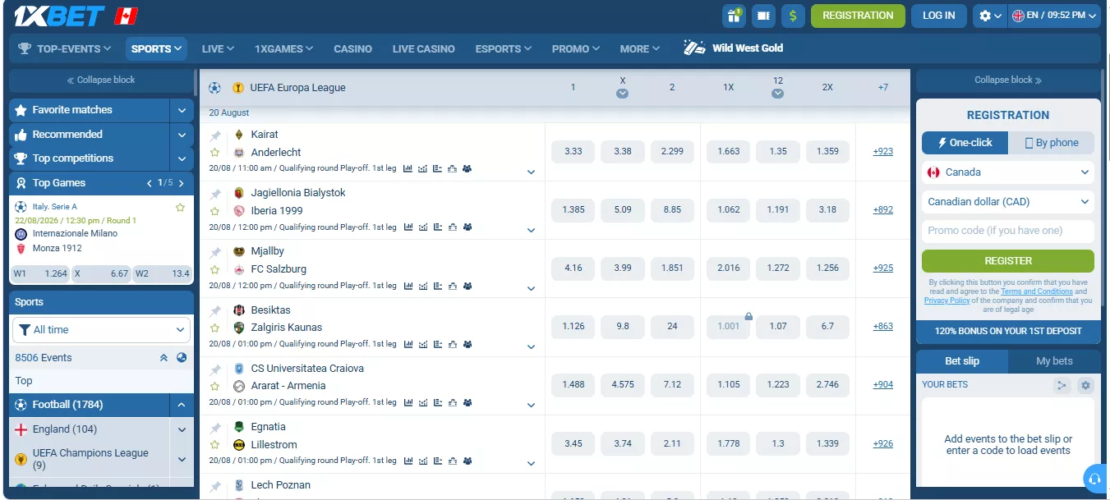Viewport: 1110px width, 500px height.
Task: Open the SPORTS menu
Action: click(x=156, y=48)
